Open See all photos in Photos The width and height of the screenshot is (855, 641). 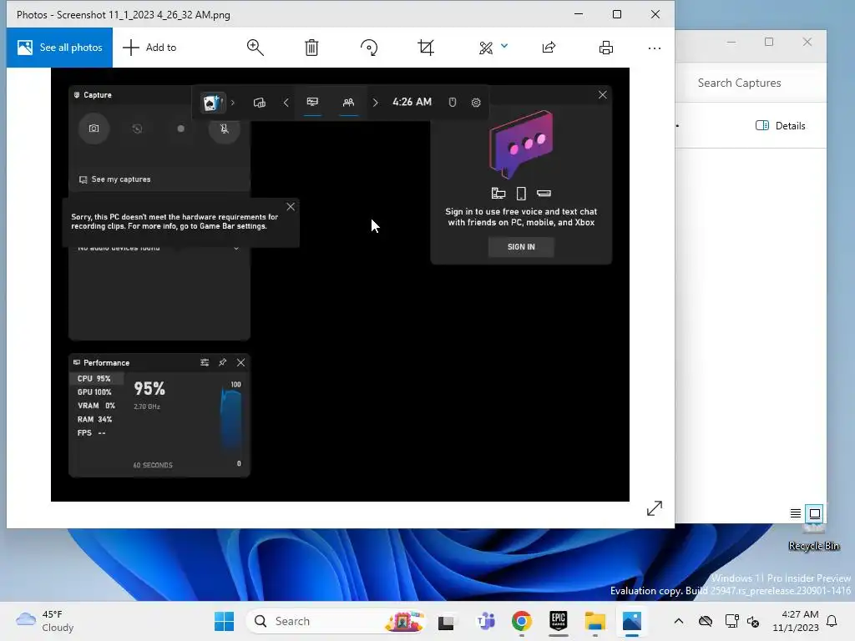click(59, 48)
